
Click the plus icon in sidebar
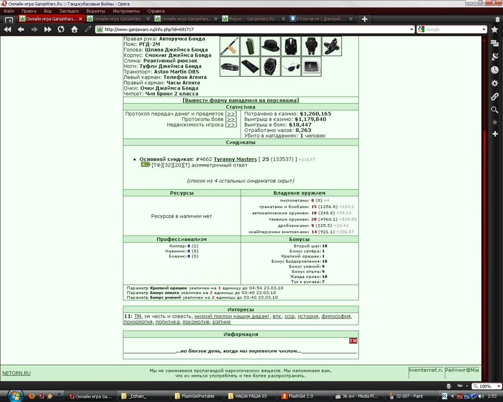point(495,133)
